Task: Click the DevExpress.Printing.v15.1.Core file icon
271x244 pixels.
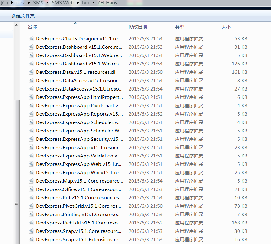Action: pos(31,215)
